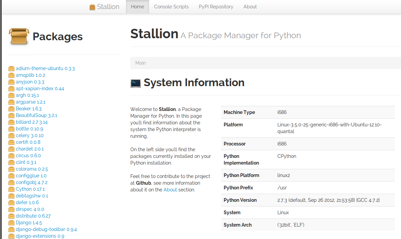Open the Home navigation tab
Viewport: 401px width, 239px height.
[x=137, y=7]
